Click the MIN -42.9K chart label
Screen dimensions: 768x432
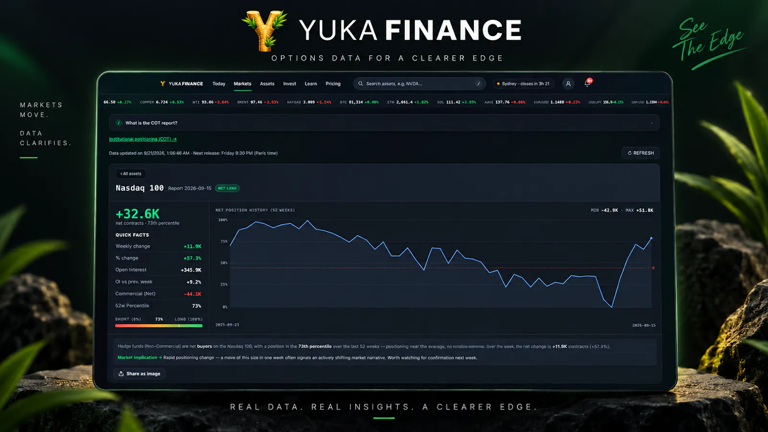pos(604,210)
